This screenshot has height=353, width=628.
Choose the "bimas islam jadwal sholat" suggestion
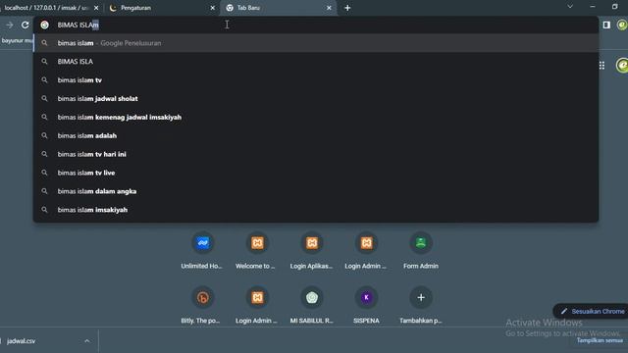[316, 98]
